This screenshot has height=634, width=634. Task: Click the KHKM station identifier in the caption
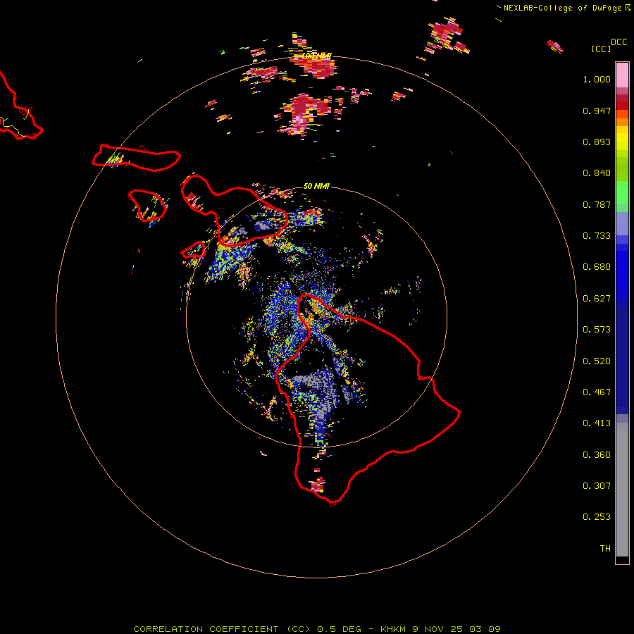click(x=393, y=629)
